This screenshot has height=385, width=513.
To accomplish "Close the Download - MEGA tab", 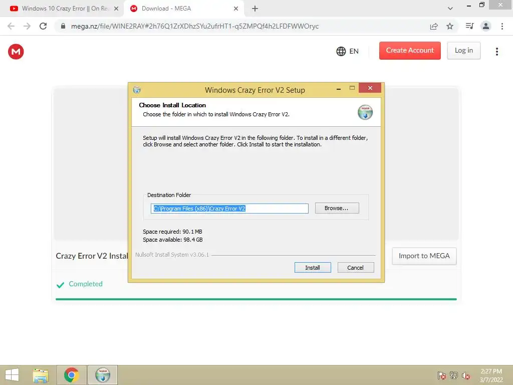I will [x=236, y=9].
